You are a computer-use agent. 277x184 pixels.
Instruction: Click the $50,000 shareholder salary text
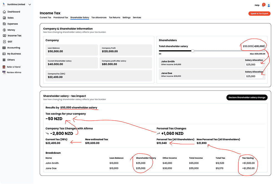pos(79,108)
